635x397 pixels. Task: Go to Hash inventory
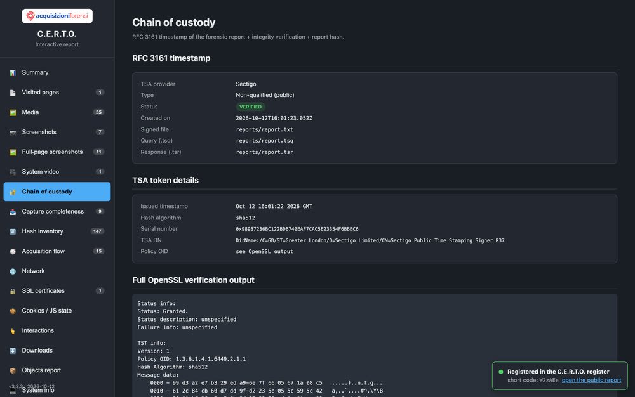point(57,231)
